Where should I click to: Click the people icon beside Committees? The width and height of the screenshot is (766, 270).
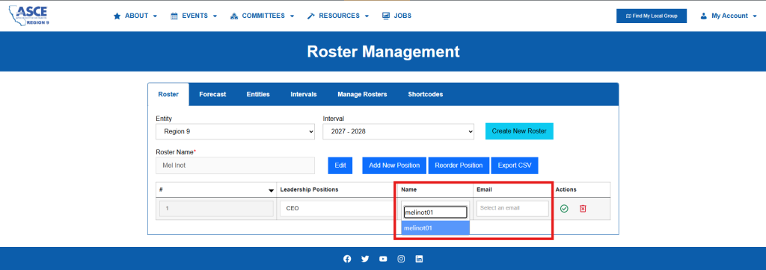(x=233, y=16)
